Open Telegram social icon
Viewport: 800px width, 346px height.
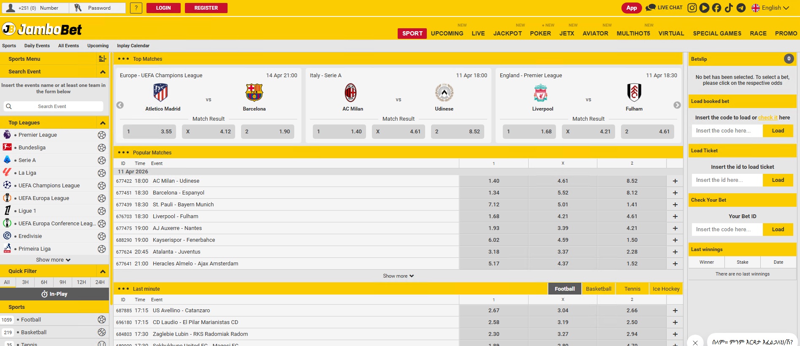tap(741, 8)
